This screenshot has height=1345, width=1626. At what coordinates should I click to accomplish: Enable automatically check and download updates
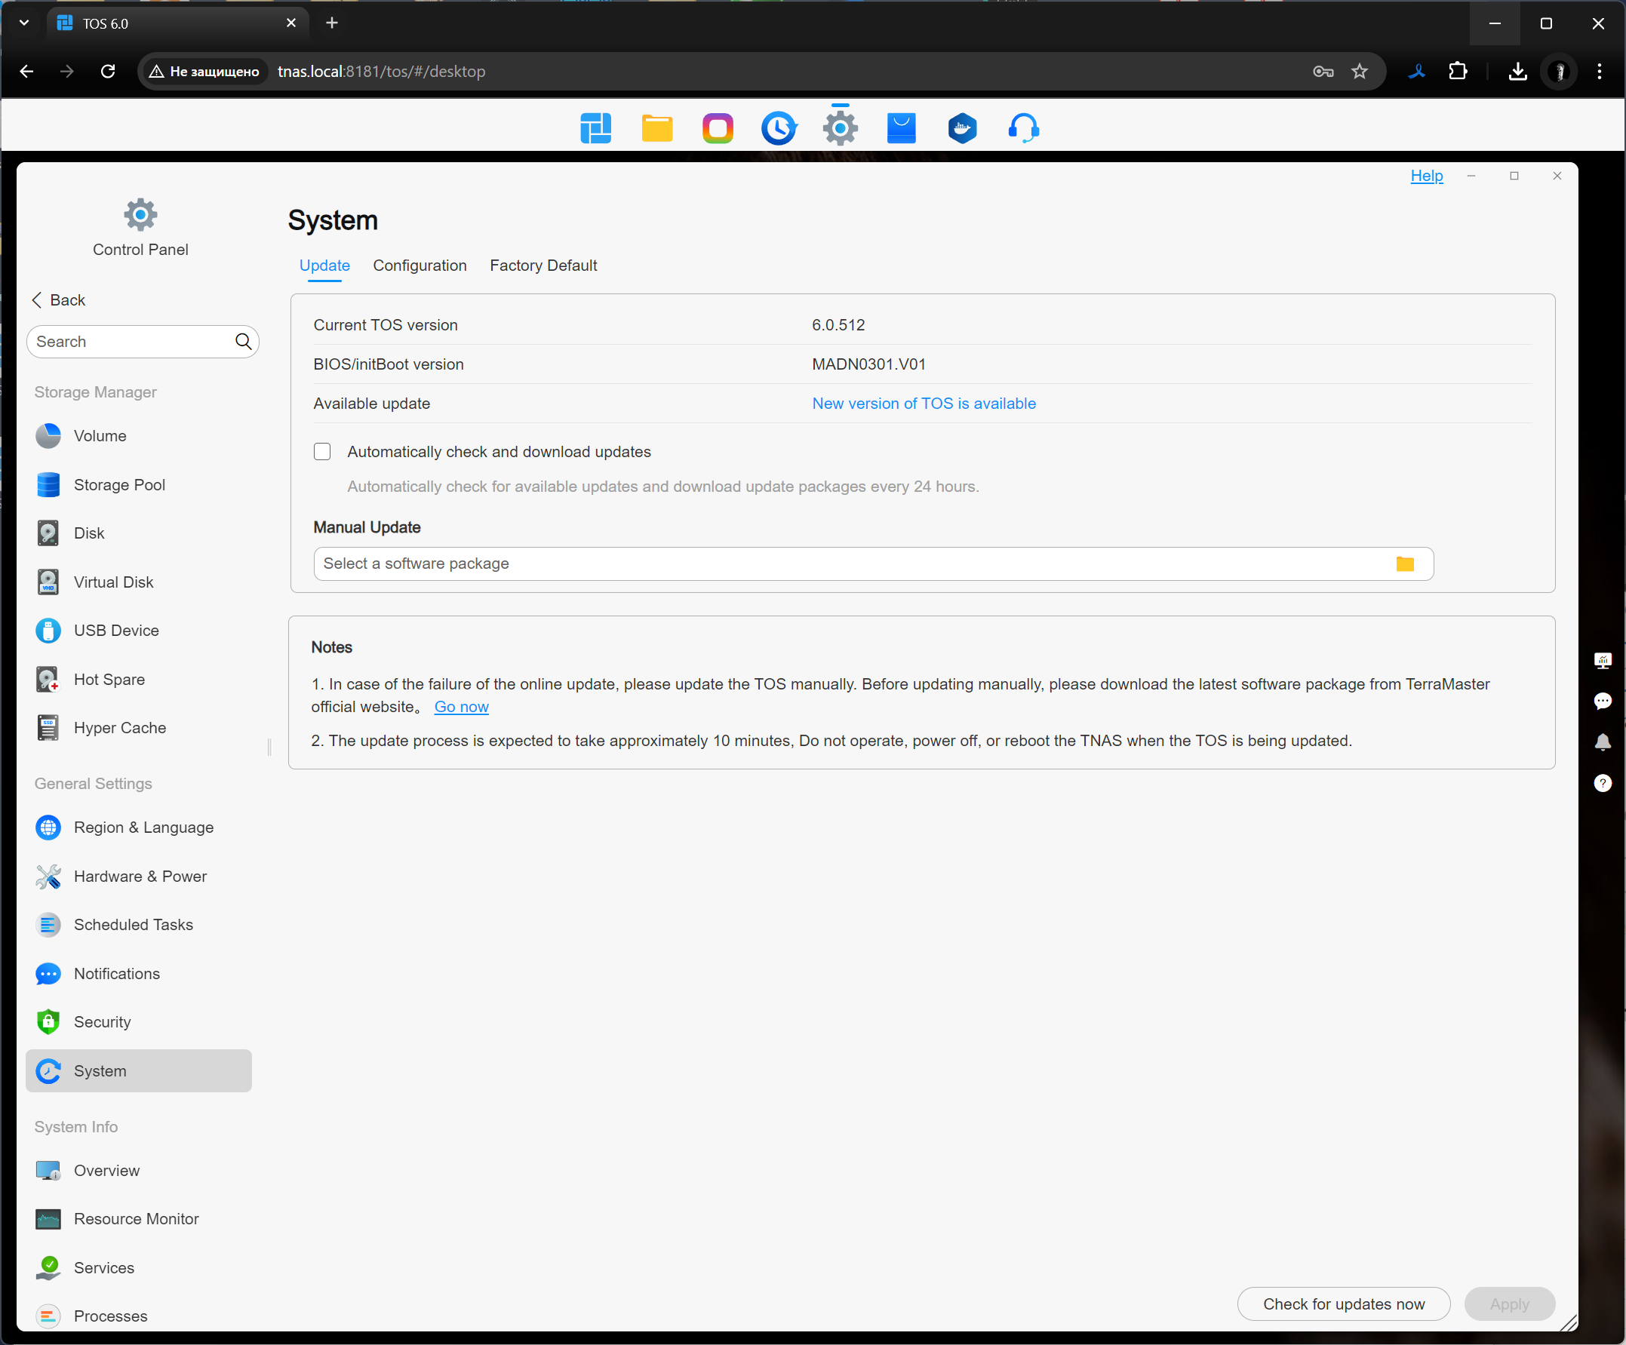pos(322,452)
